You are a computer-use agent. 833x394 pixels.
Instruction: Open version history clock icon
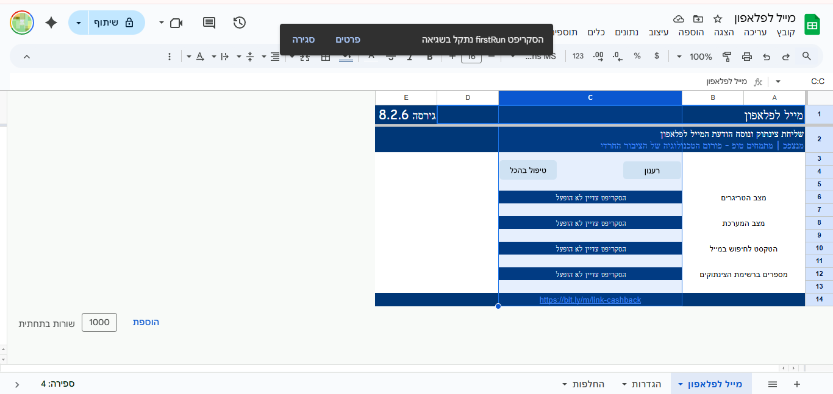[x=240, y=23]
